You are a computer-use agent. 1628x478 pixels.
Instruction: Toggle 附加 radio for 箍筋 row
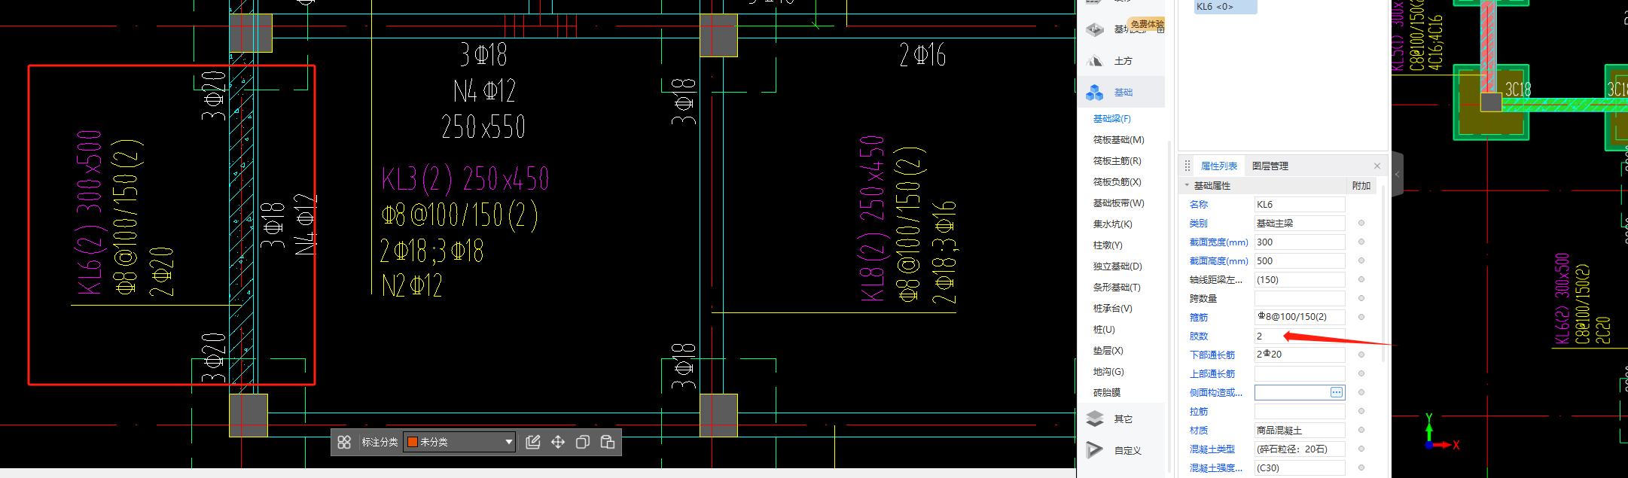tap(1361, 318)
